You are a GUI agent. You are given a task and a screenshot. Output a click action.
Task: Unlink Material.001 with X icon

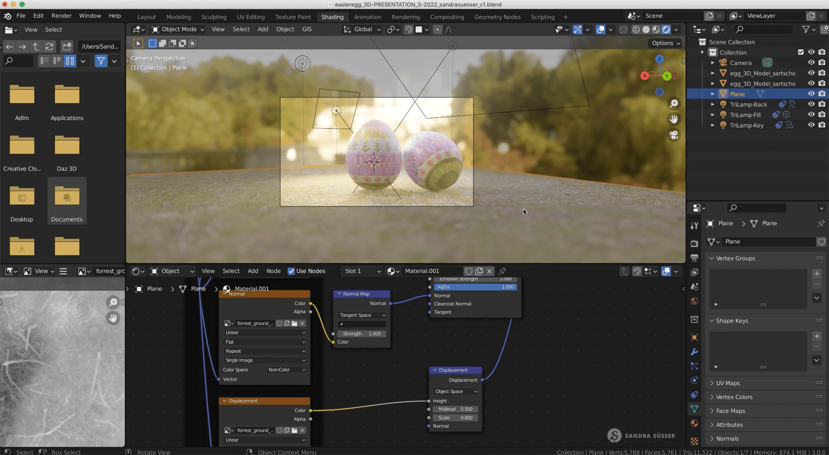pos(489,271)
